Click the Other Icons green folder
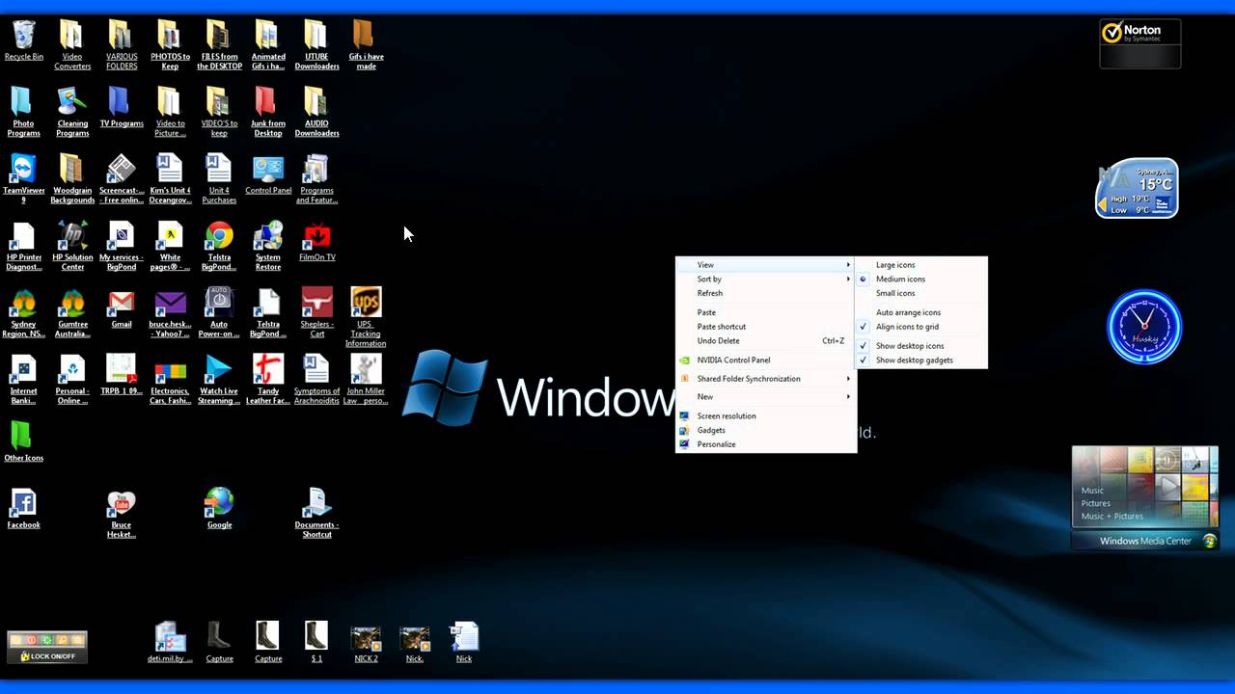 23,441
